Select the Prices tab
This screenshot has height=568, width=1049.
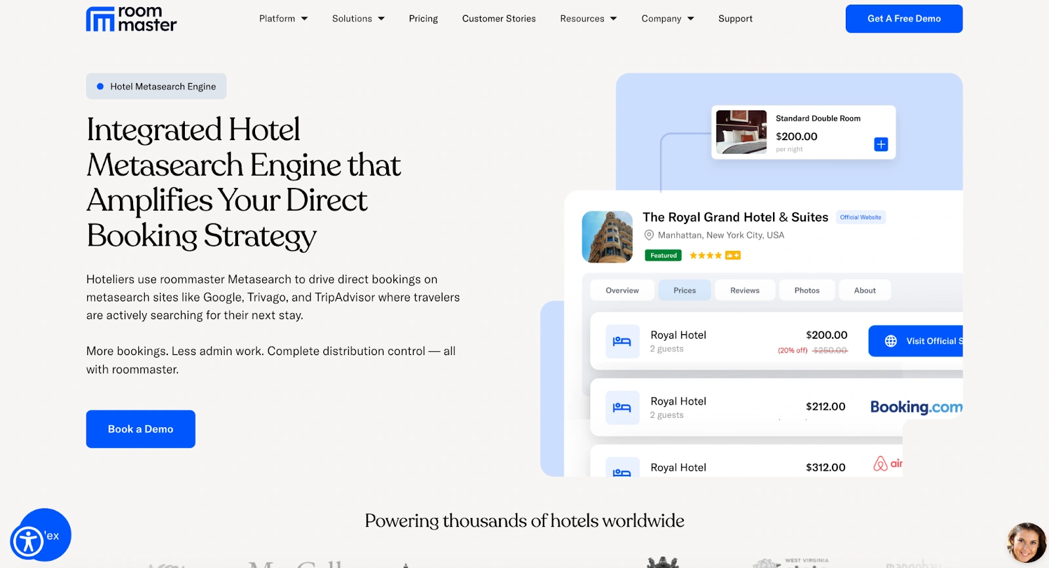point(684,290)
